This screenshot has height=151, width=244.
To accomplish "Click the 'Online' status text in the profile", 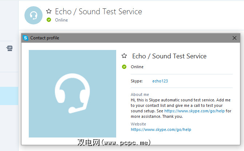I will click(137, 67).
